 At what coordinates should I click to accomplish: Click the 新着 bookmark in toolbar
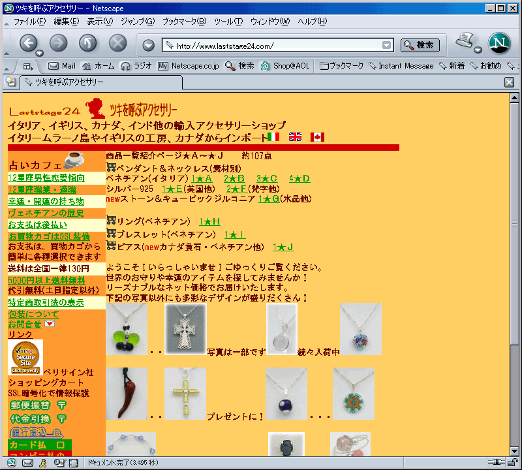452,66
